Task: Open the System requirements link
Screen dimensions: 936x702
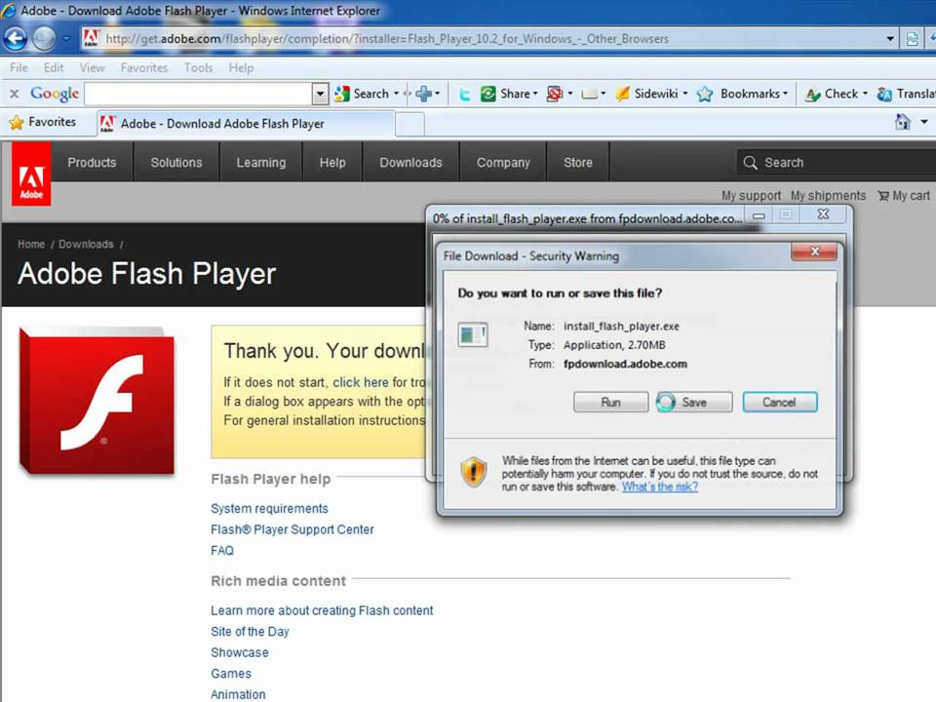Action: pos(269,509)
